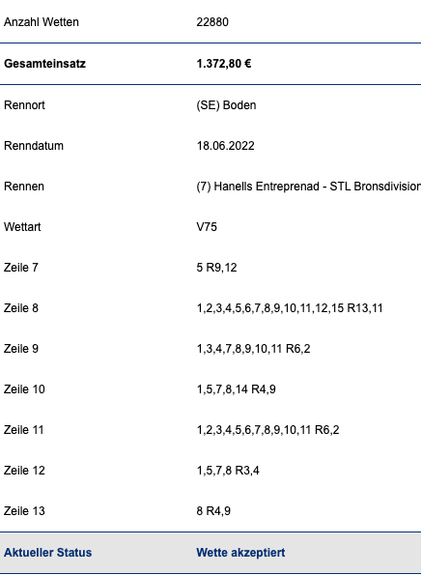This screenshot has height=575, width=421.
Task: Click Zeile 12 selection 1,5,7,8 R3,4
Action: [228, 471]
